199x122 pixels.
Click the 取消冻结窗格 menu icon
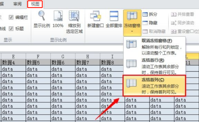click(132, 44)
